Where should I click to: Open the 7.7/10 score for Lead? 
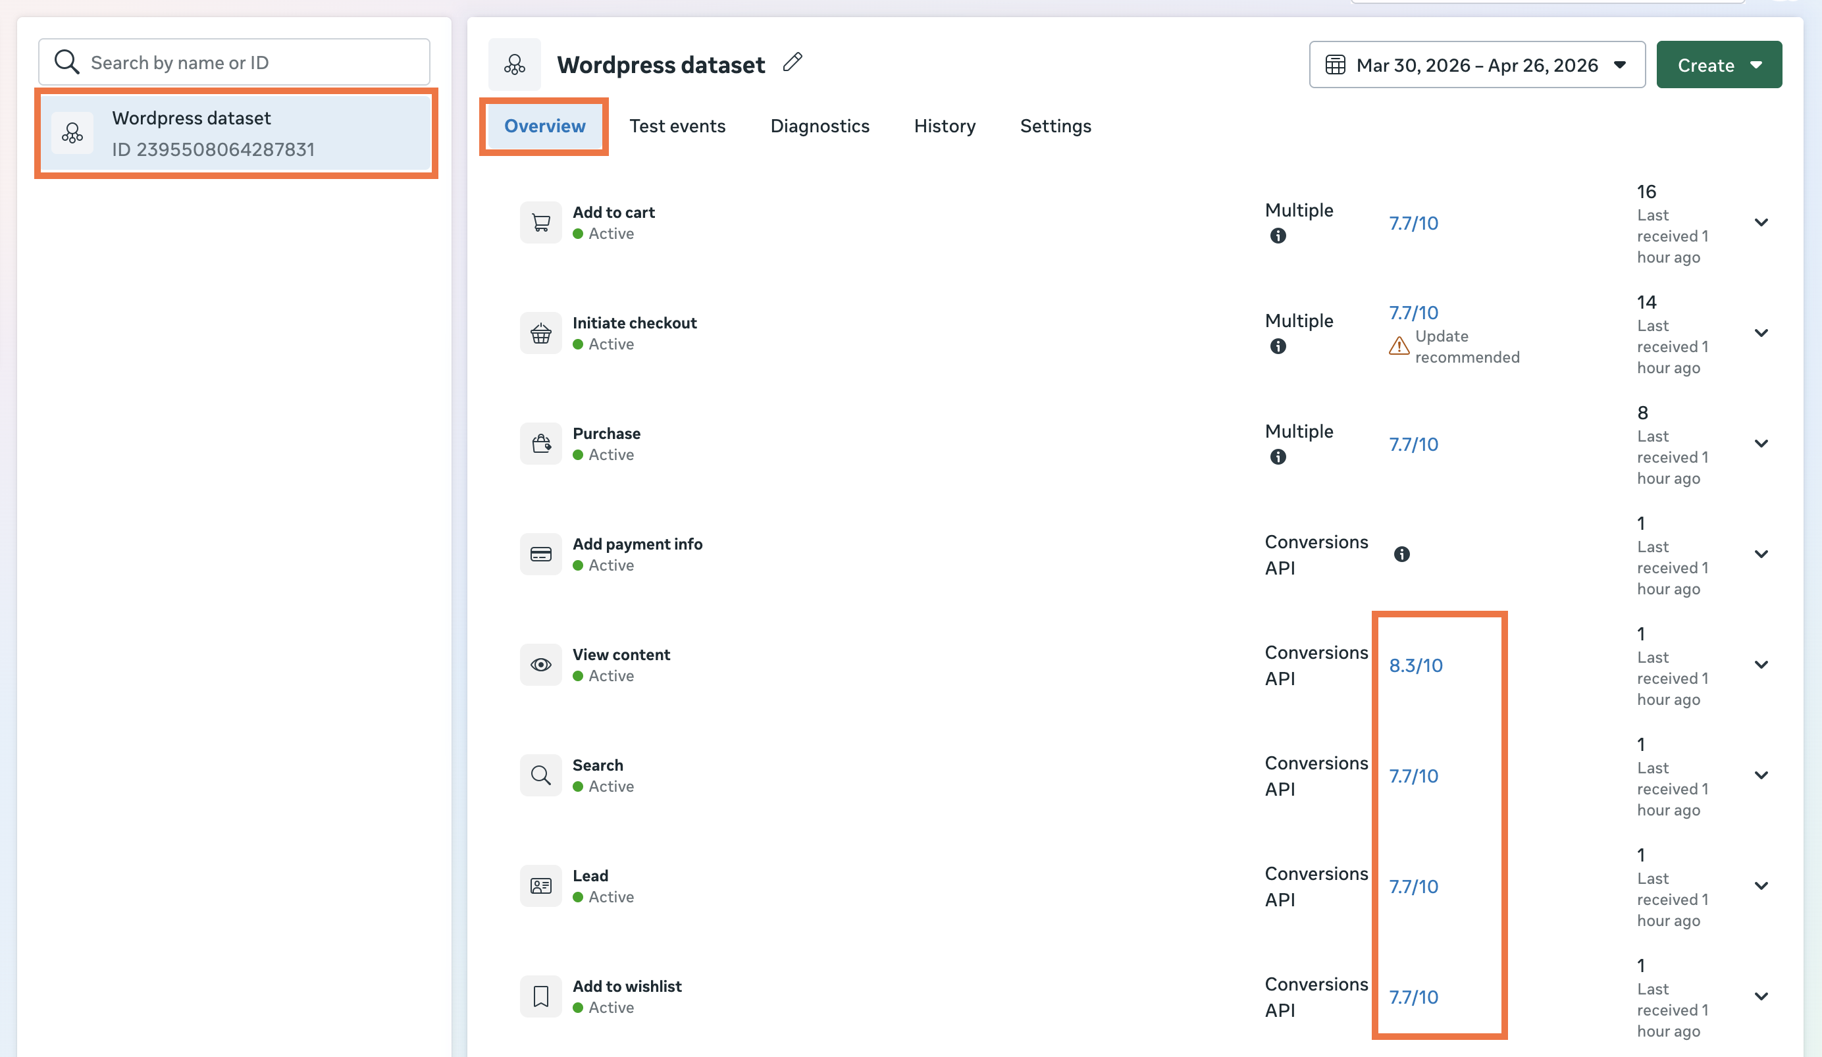[x=1413, y=887]
